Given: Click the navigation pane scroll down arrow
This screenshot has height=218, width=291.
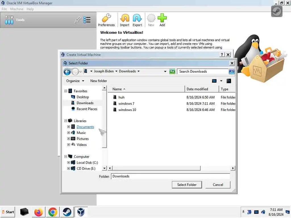Looking at the screenshot, I should (104, 168).
